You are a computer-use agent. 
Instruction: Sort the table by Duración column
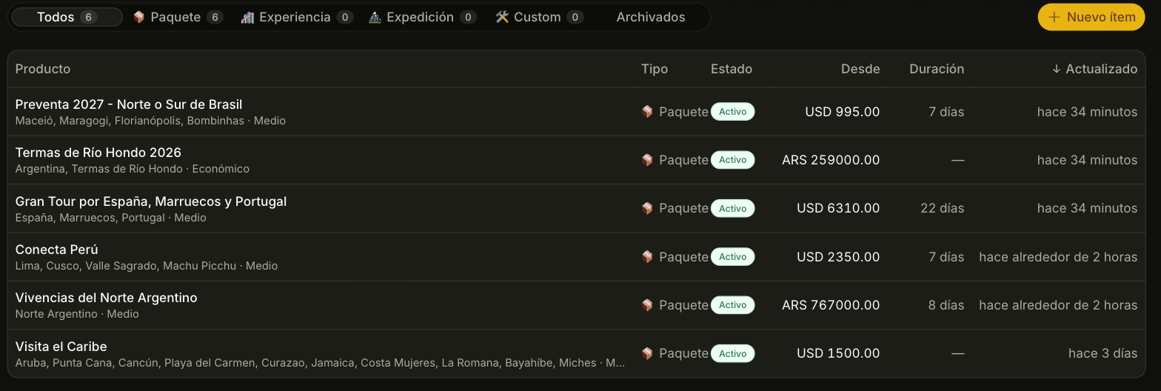click(937, 69)
